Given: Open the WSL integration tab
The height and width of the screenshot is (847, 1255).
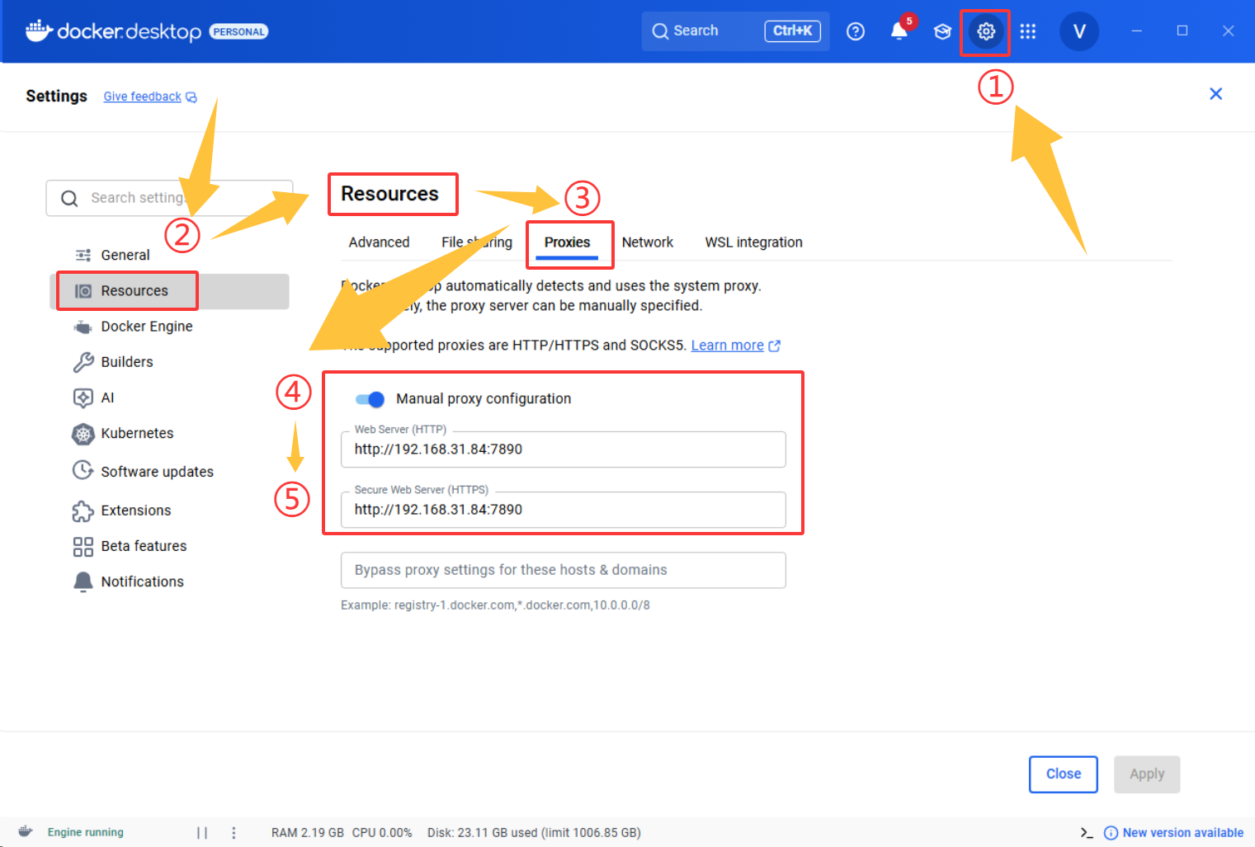Looking at the screenshot, I should pos(753,242).
